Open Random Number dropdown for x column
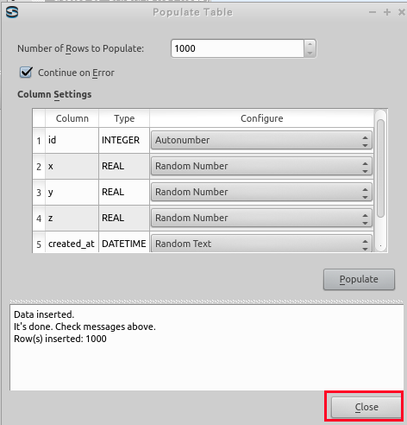The width and height of the screenshot is (407, 425). pyautogui.click(x=261, y=166)
